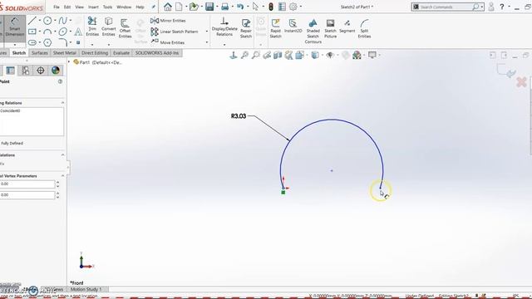Viewport: 532px width, 299px height.
Task: Open the Window menu
Action: pyautogui.click(x=124, y=7)
